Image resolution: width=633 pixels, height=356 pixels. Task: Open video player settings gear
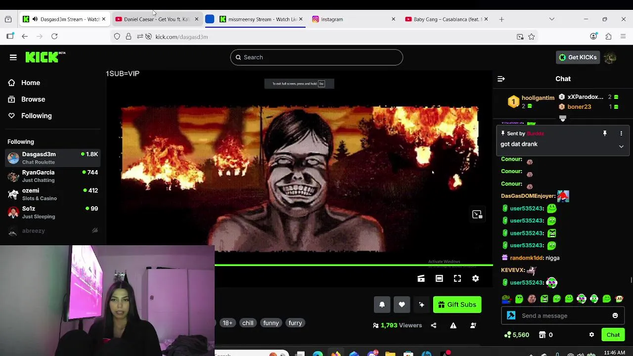[x=475, y=279]
